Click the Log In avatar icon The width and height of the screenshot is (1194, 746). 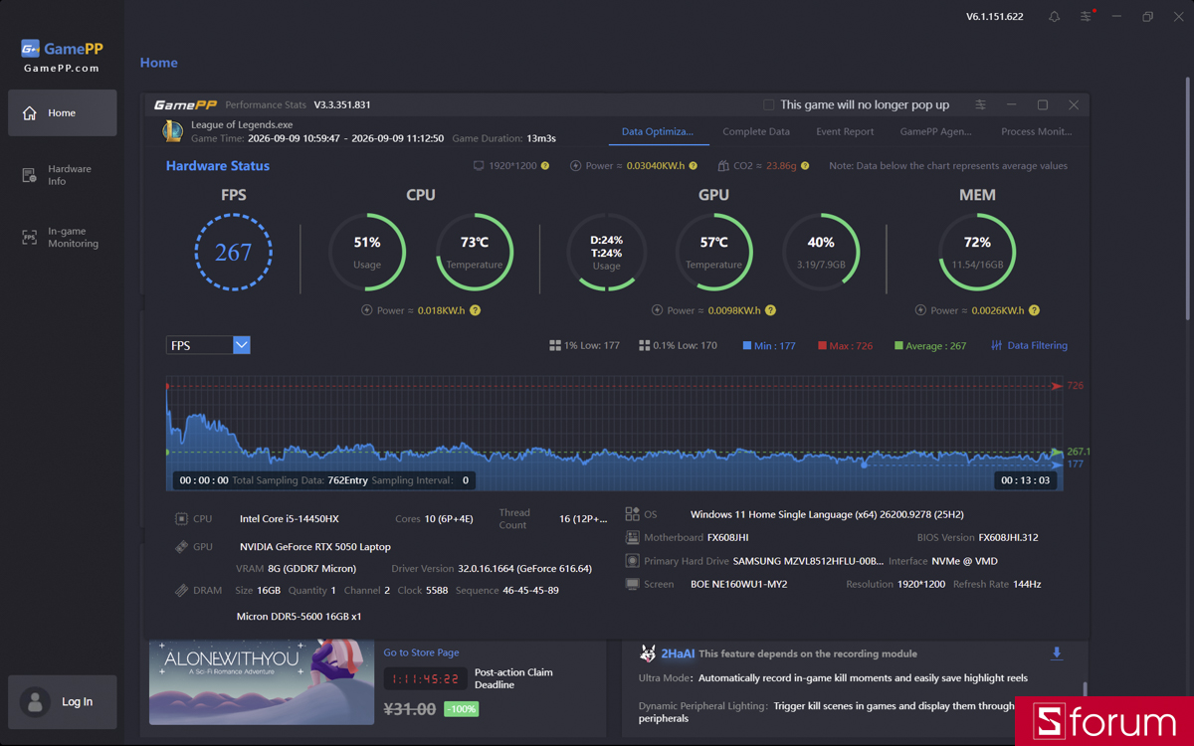pos(35,701)
